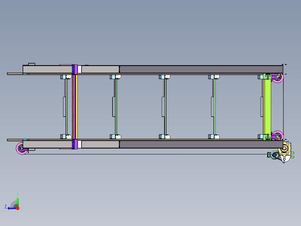Click the red origin ball of the triad
The image size is (301, 226).
(x=18, y=208)
